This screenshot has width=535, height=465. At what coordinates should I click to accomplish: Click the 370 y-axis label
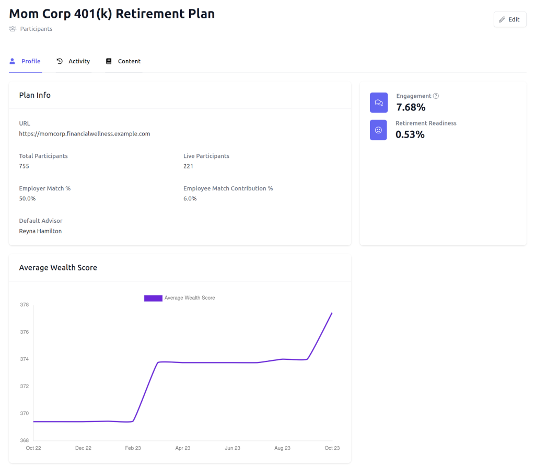(25, 413)
